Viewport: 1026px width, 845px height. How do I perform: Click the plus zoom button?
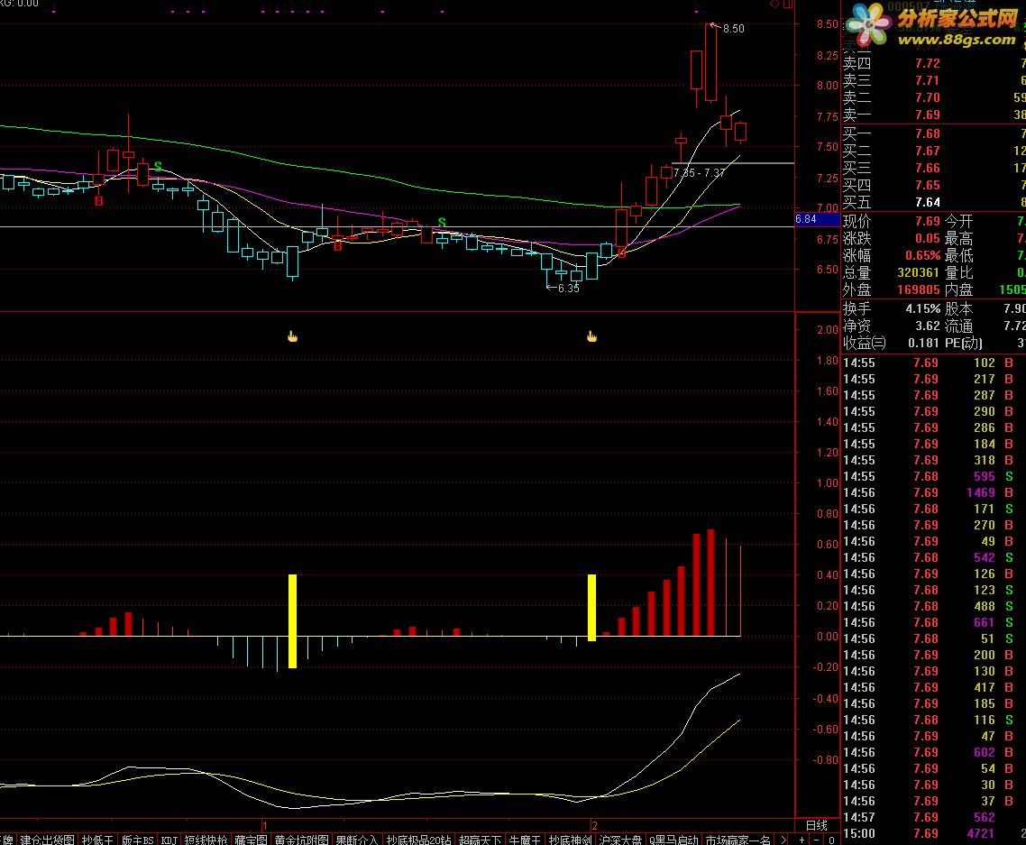[802, 840]
